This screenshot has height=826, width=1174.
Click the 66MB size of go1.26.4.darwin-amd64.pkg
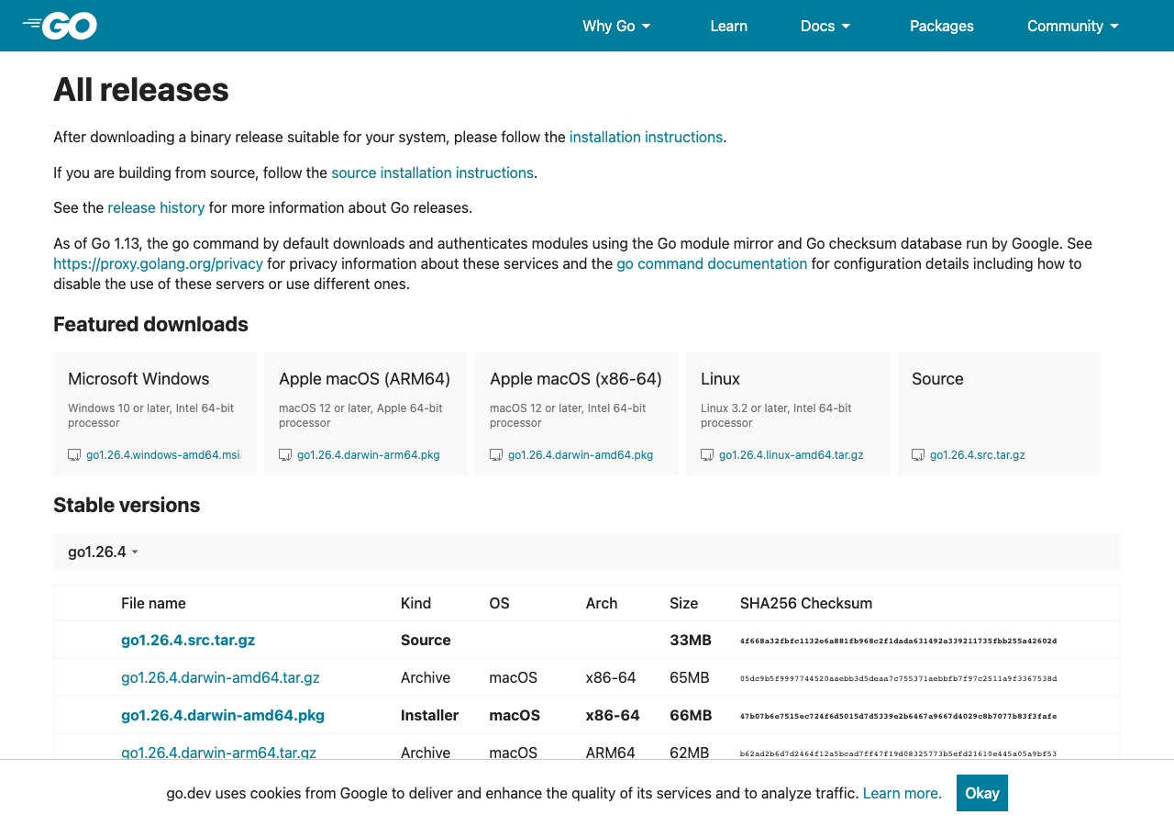(691, 715)
